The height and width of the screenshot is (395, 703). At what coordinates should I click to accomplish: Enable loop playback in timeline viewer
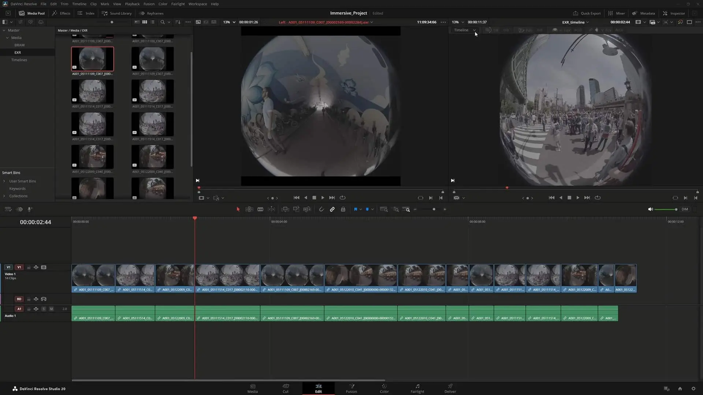click(598, 197)
